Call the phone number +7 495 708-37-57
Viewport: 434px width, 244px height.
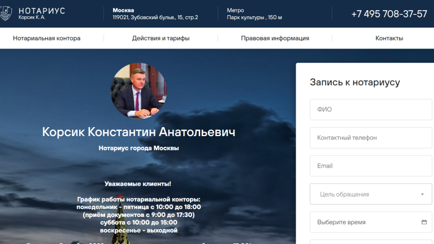[389, 14]
